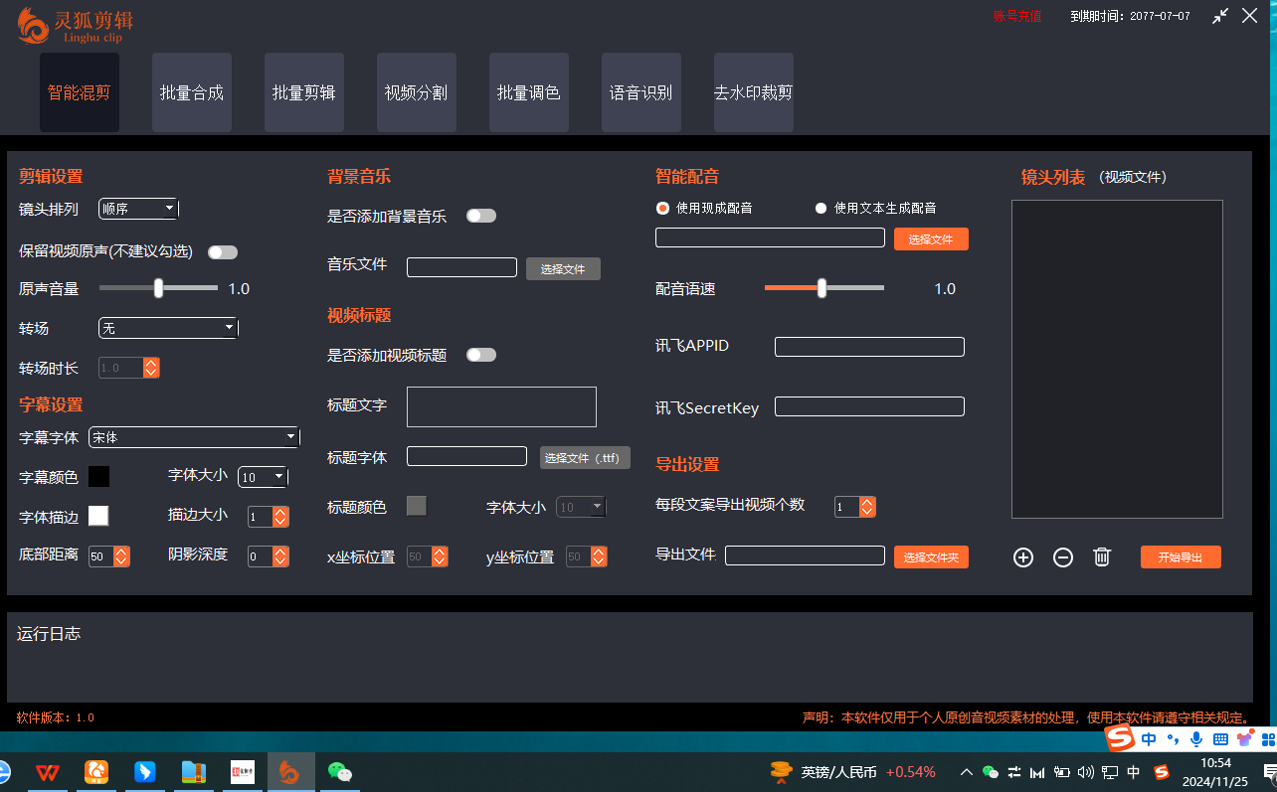Click orange select voiceover file button
Screen dimensions: 1277x792
pos(931,239)
